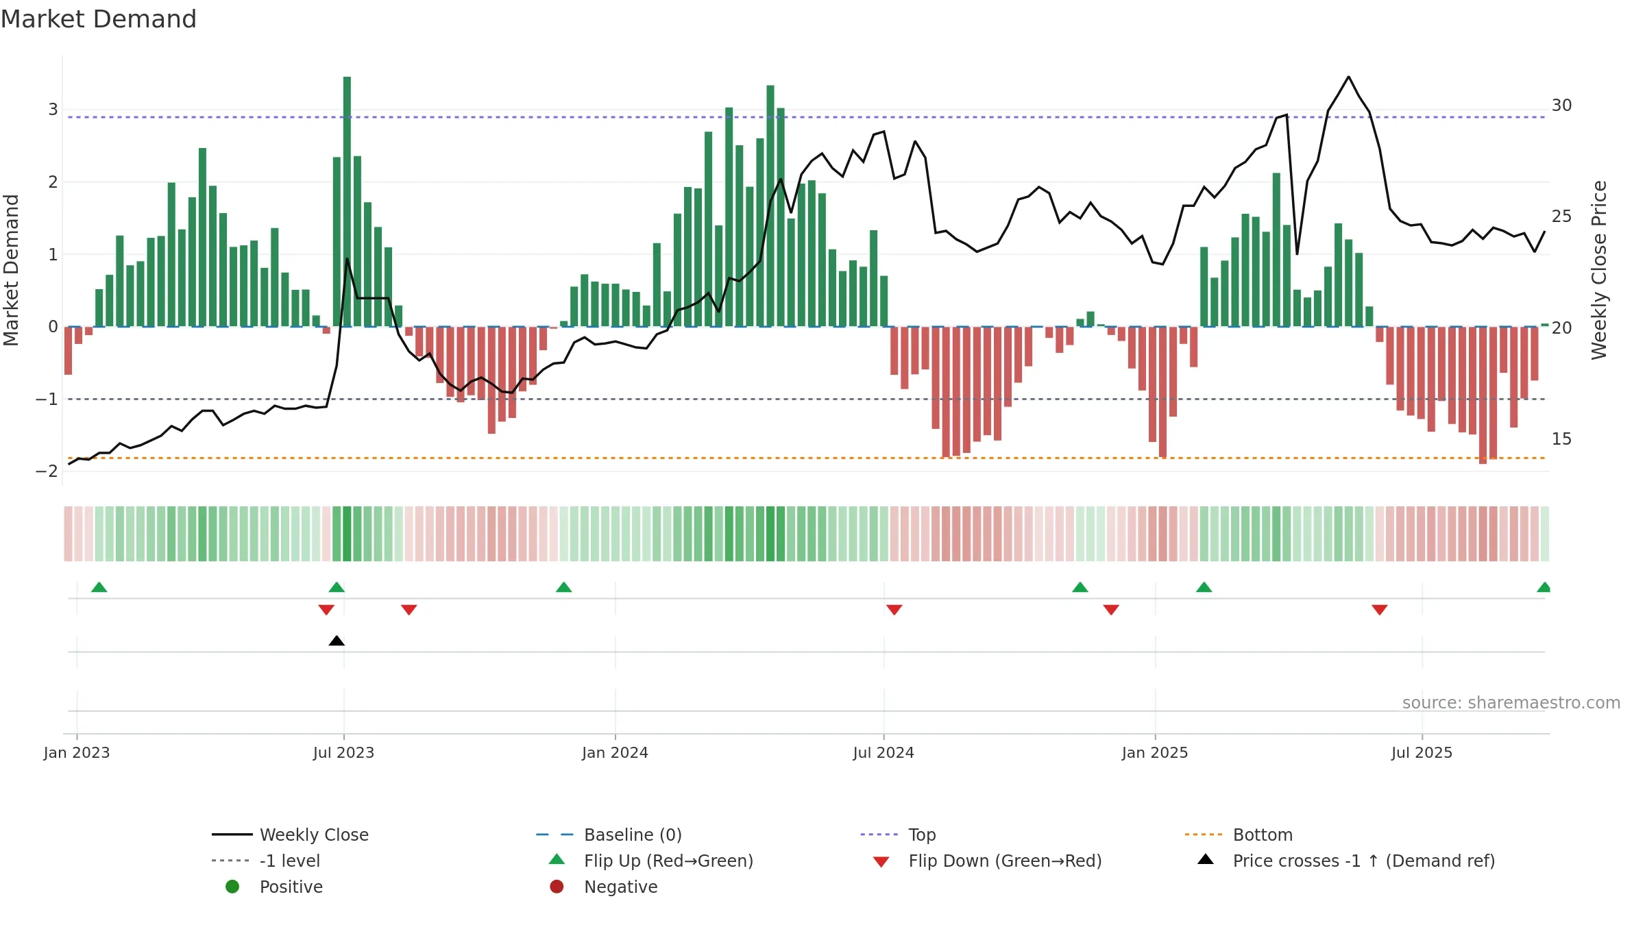Click green circle icon beside Positive

pyautogui.click(x=232, y=887)
